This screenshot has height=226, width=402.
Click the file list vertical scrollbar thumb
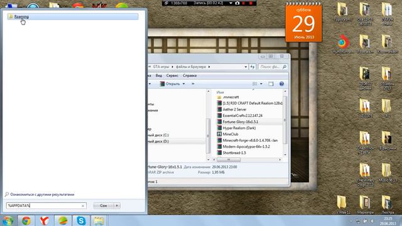[x=285, y=120]
